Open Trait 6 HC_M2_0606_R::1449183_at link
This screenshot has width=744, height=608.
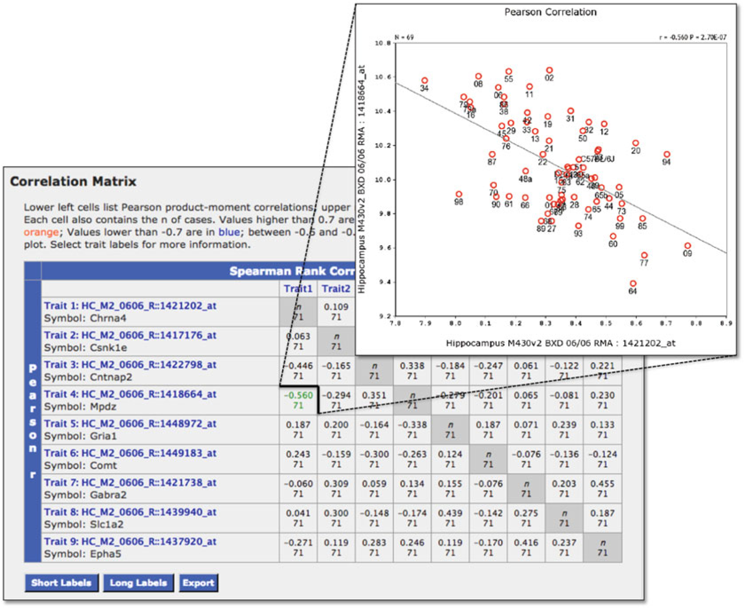130,453
